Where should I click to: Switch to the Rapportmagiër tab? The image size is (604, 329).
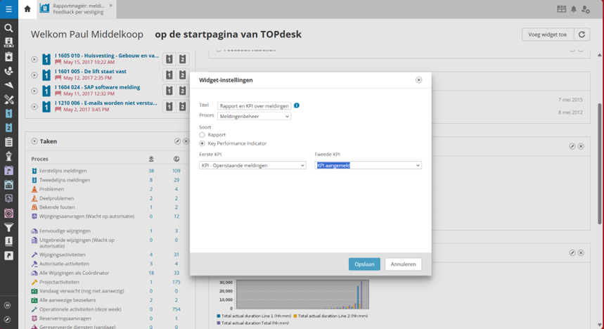click(77, 9)
